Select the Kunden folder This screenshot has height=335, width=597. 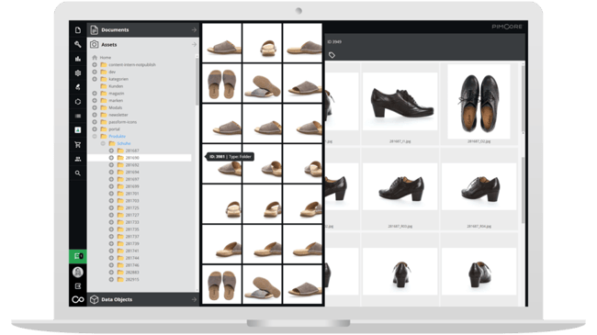[116, 86]
